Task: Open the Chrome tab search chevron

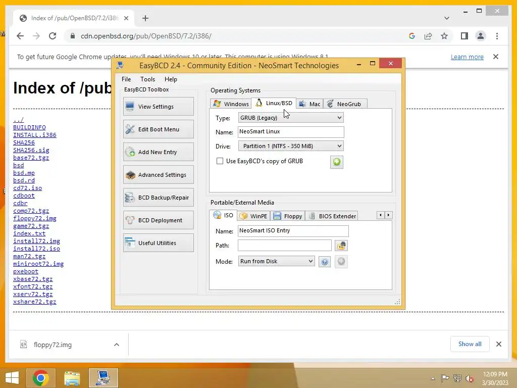Action: point(447,18)
